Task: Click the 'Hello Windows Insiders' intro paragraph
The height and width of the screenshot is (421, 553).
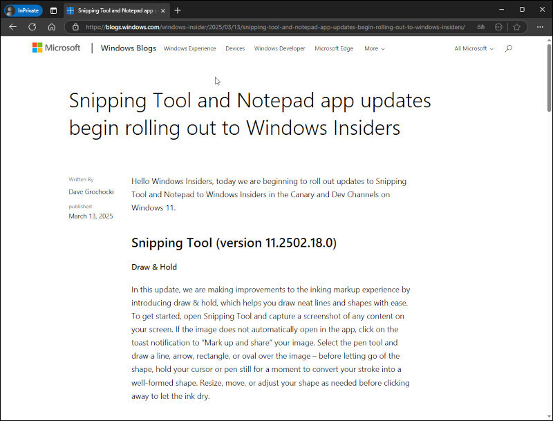Action: pyautogui.click(x=269, y=194)
